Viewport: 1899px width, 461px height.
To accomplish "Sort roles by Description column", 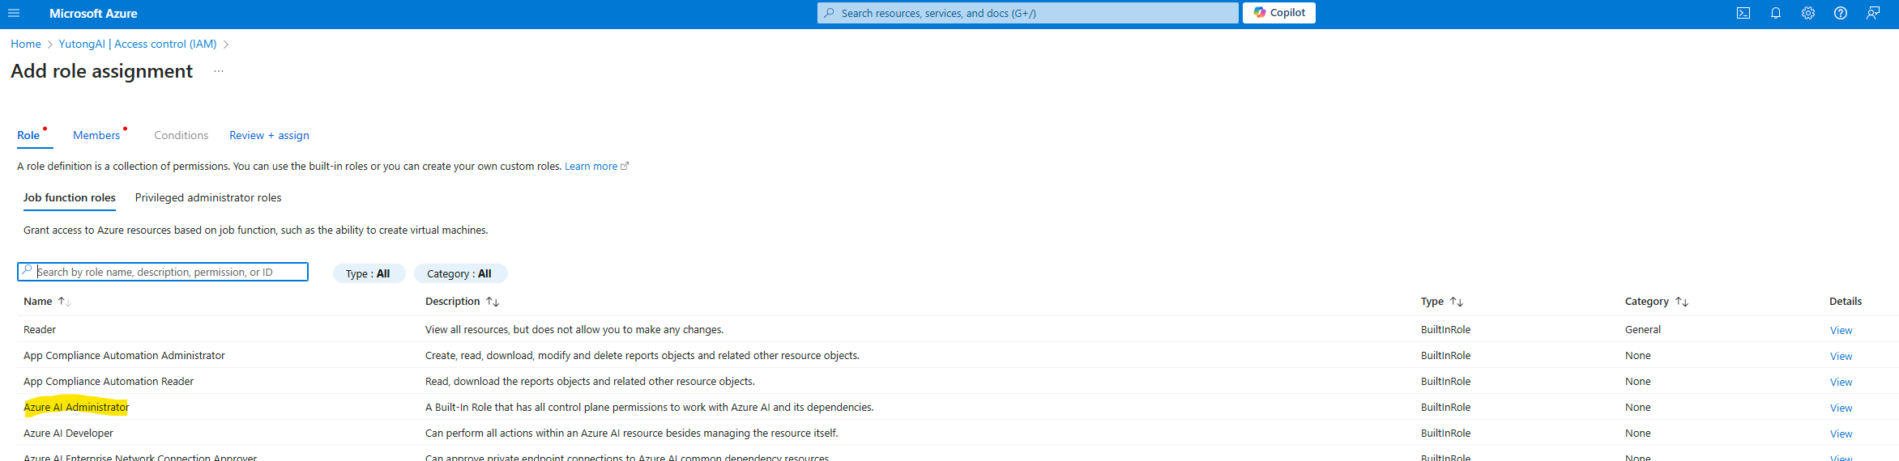I will click(462, 301).
